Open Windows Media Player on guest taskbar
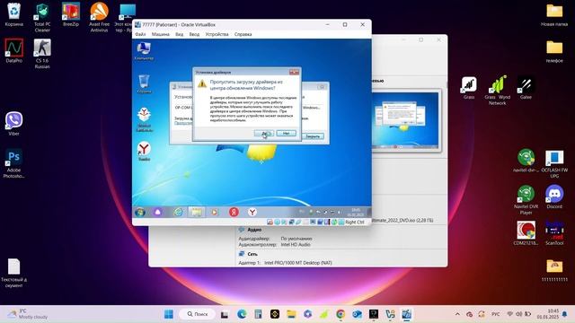 click(x=215, y=212)
